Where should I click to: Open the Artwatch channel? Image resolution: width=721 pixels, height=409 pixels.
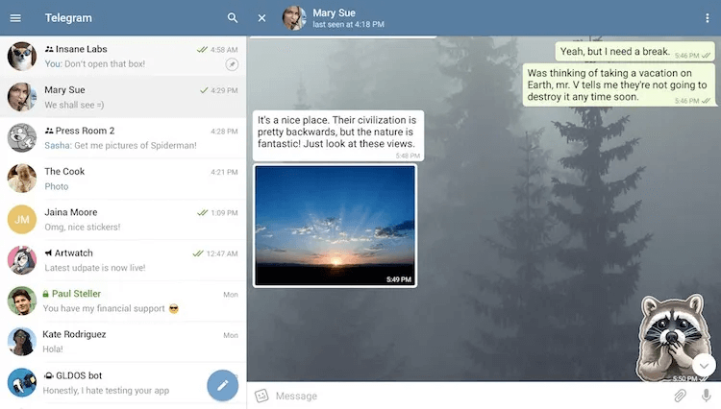point(123,260)
